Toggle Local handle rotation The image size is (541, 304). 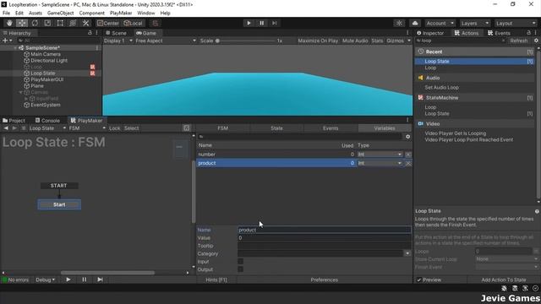coord(134,23)
